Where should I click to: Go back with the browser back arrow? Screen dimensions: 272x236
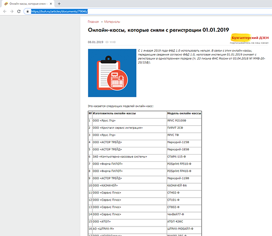5,11
